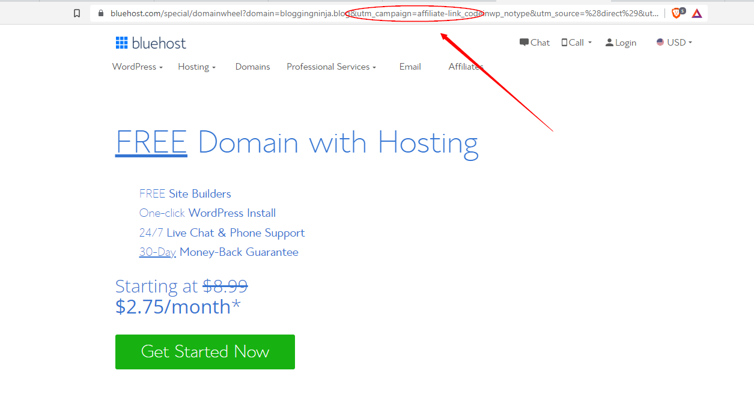The height and width of the screenshot is (397, 754).
Task: Click the lock icon beside bluehost.com URL
Action: (101, 13)
